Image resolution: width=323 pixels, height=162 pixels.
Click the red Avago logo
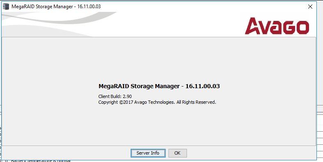277,26
